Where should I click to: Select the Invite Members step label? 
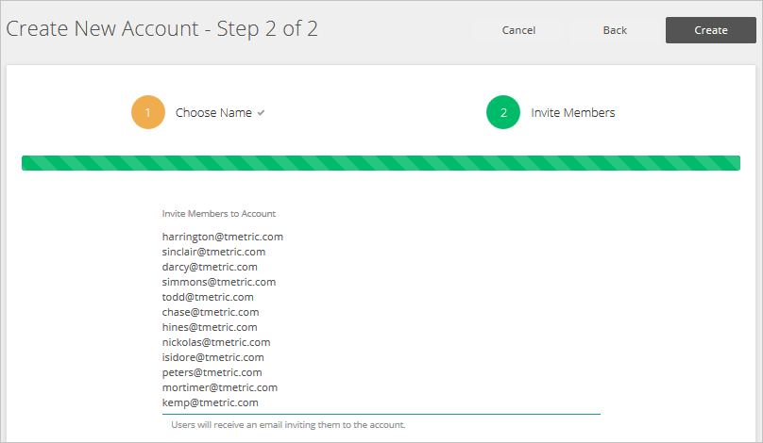[x=573, y=113]
